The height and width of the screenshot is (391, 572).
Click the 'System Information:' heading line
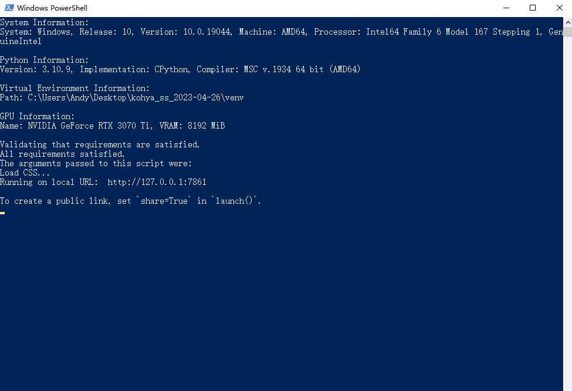click(x=45, y=22)
